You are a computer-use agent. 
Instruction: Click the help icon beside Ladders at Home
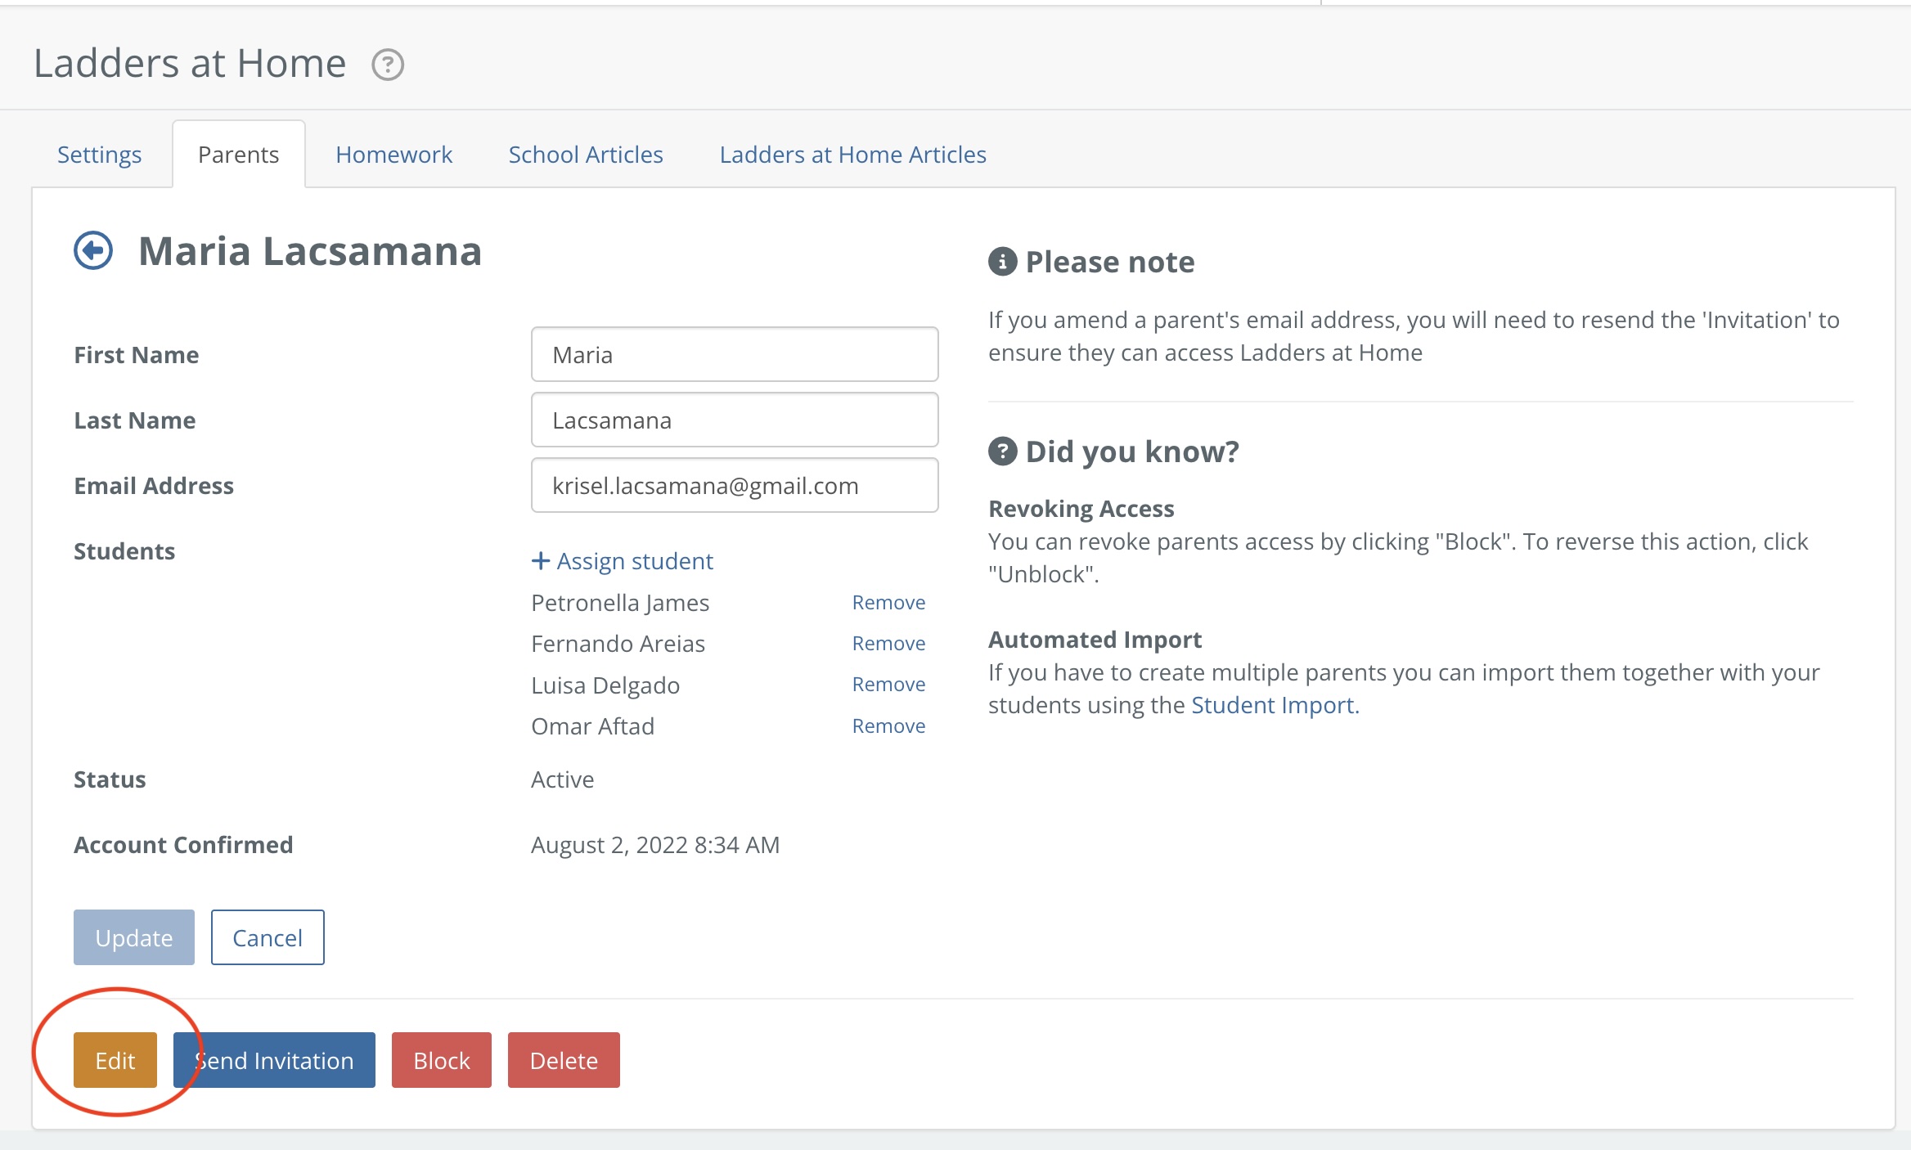coord(388,65)
